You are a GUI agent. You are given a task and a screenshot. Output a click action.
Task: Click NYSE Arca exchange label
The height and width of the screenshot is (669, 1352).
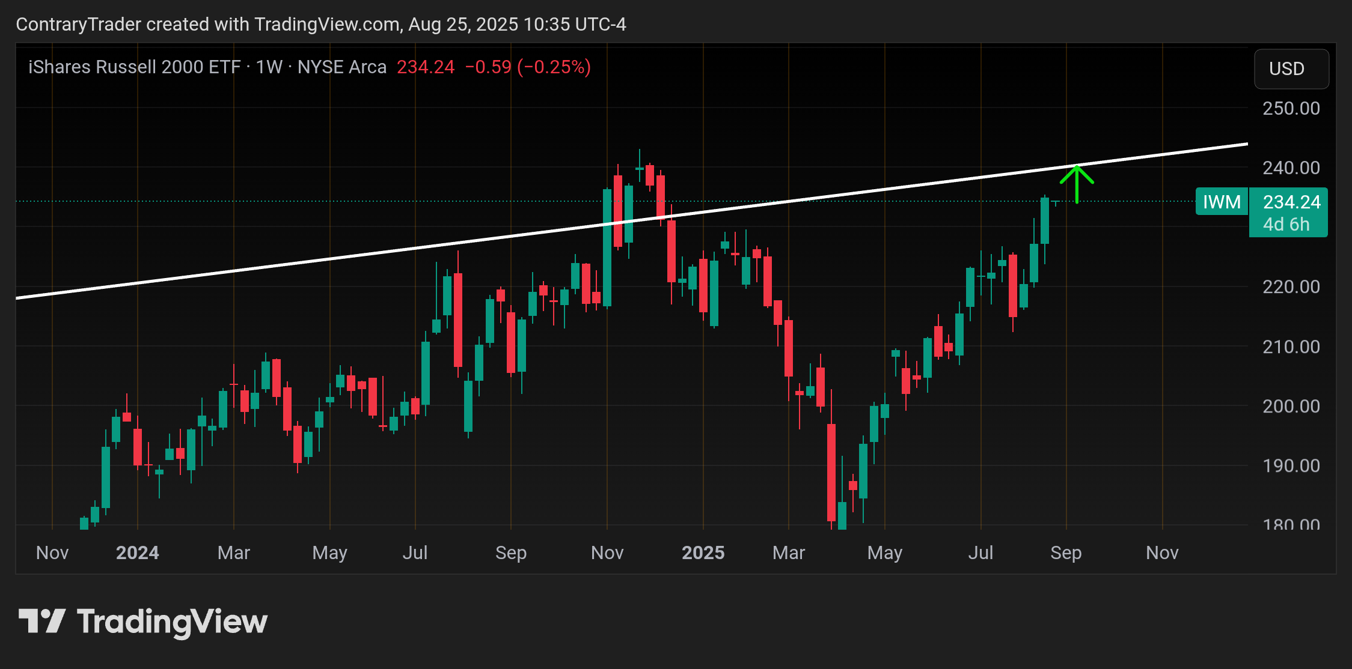pos(341,67)
